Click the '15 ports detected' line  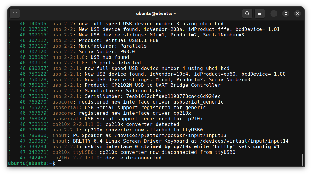(74, 63)
